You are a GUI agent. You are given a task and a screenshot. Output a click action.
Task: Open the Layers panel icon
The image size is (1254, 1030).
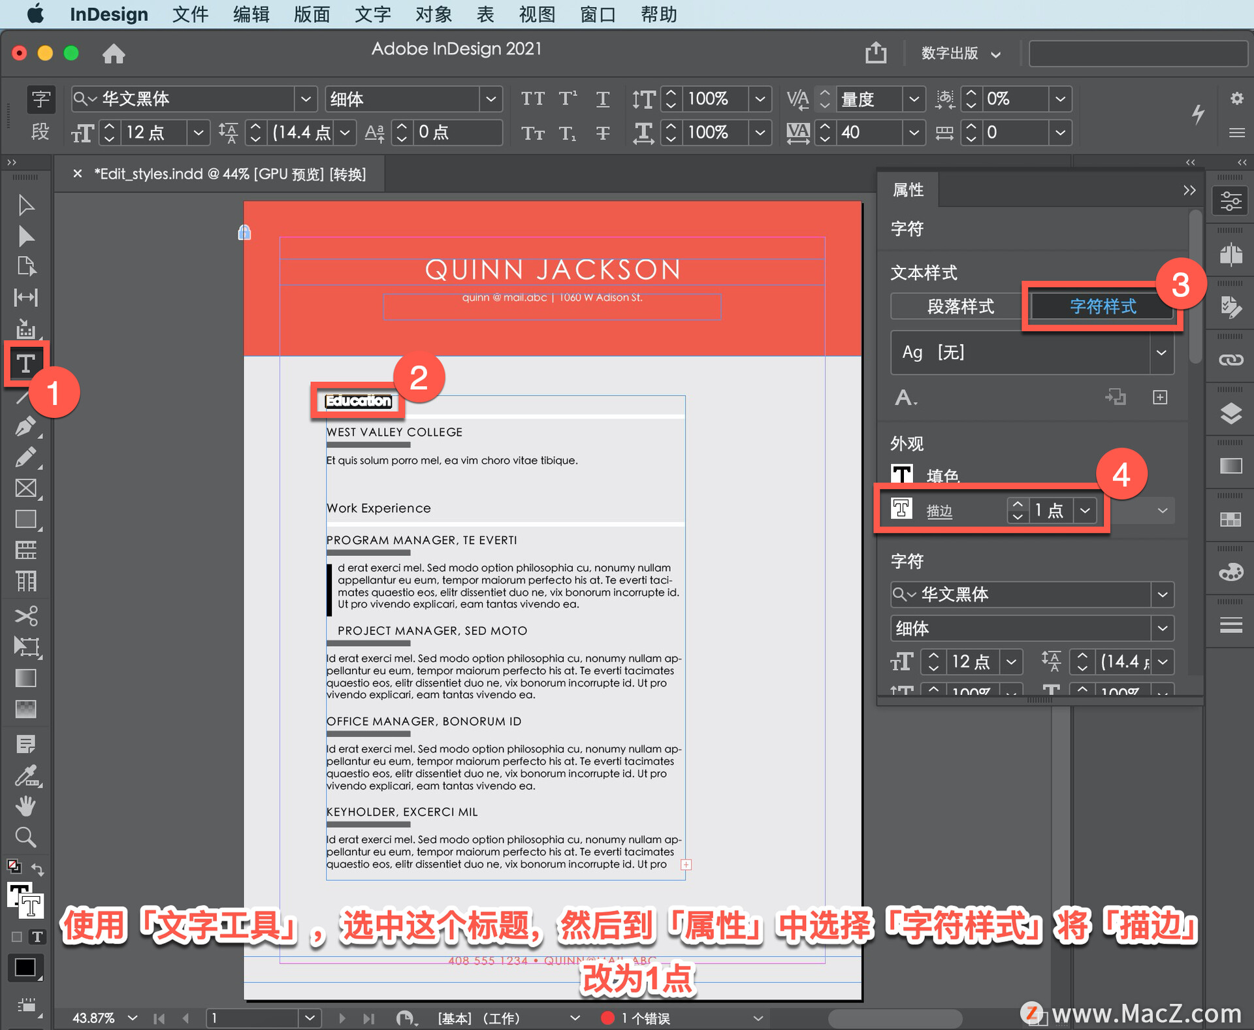1230,413
